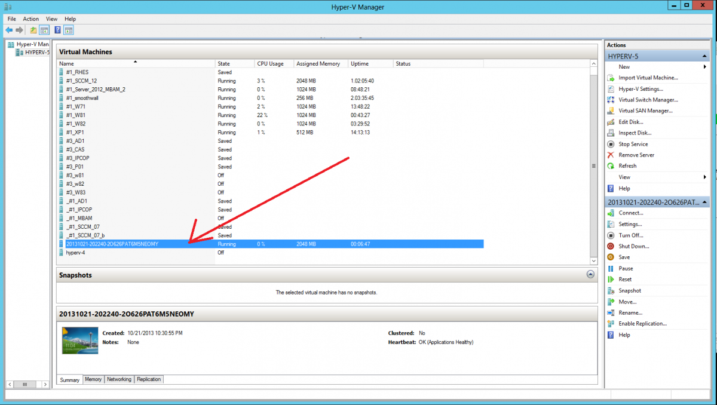
Task: Open the View menu in menu bar
Action: point(52,19)
